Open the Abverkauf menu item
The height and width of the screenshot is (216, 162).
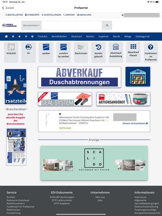click(76, 37)
